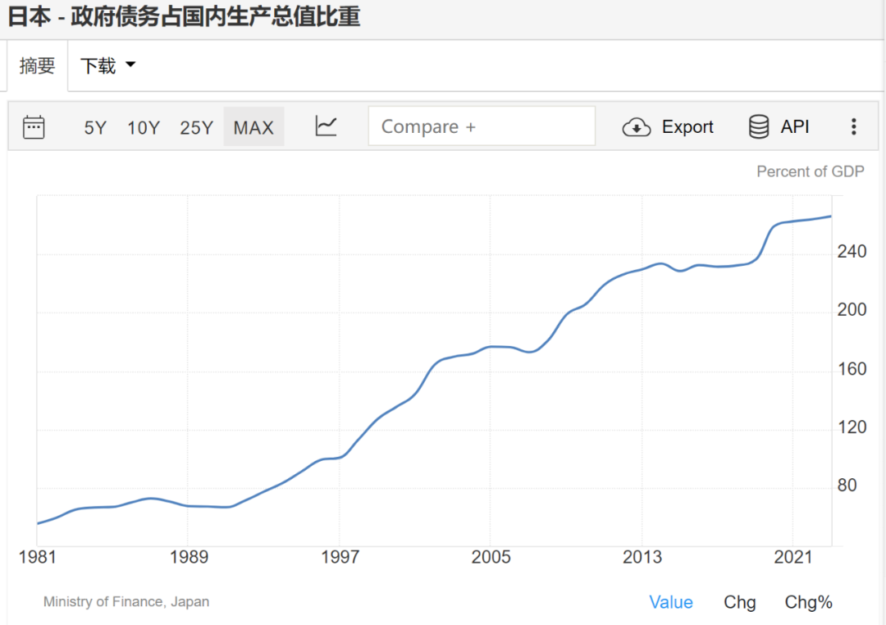
Task: Open the API database icon
Action: (x=758, y=126)
